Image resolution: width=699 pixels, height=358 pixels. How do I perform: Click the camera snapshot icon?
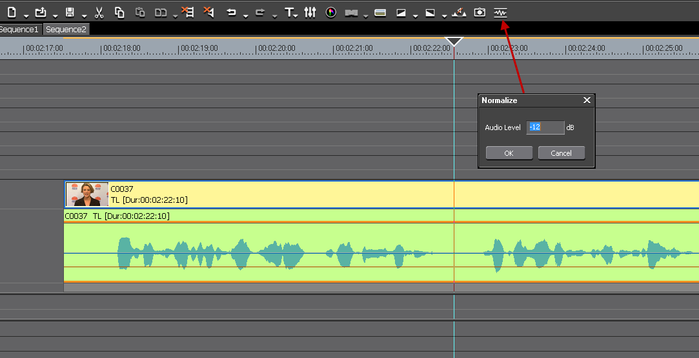click(480, 12)
